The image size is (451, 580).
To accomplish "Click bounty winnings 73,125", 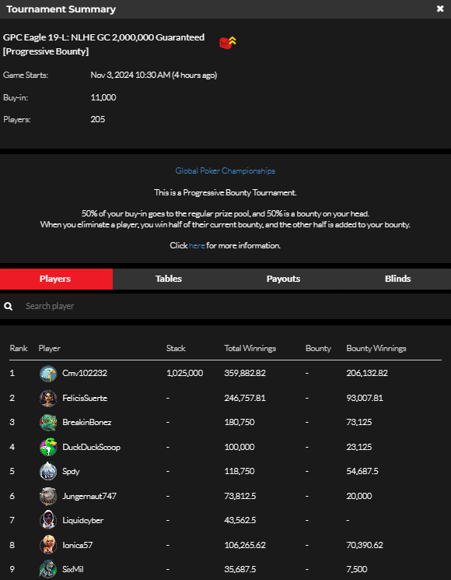I will 359,423.
